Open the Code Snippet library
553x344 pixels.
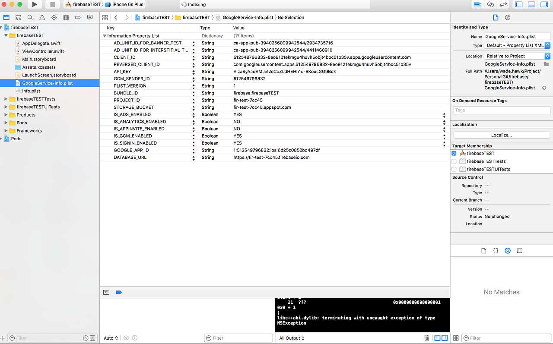click(496, 251)
